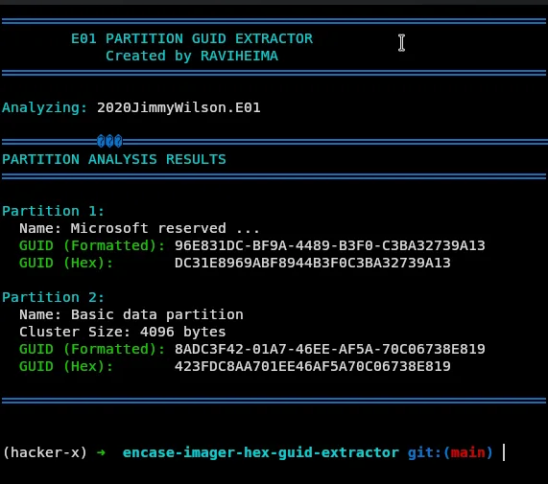Click the '(hacker-x)' environment prompt text
The image size is (548, 484).
tap(45, 452)
